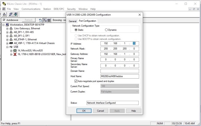Click the RSWho document icon beside File menu

click(4, 9)
